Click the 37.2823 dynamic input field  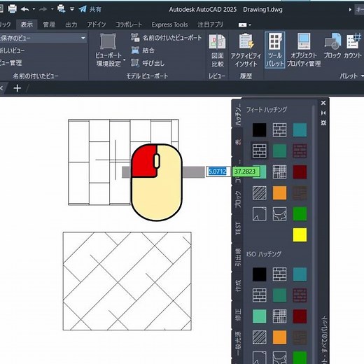tap(246, 171)
